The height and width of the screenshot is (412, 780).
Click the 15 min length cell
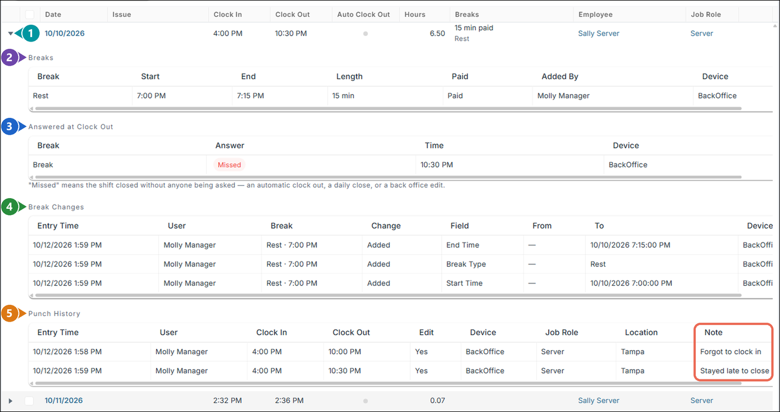tap(343, 96)
